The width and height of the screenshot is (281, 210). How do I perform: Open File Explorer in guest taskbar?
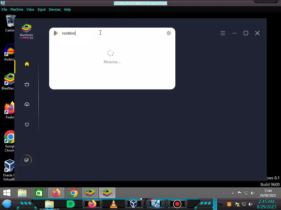(22, 193)
